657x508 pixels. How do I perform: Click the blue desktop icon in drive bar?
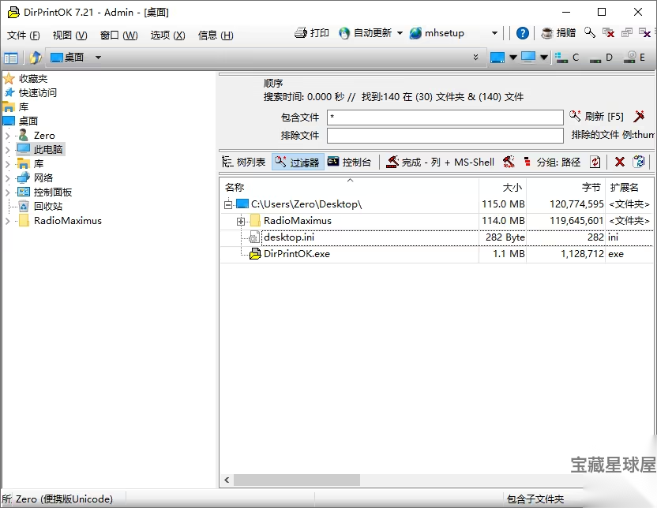[x=497, y=58]
